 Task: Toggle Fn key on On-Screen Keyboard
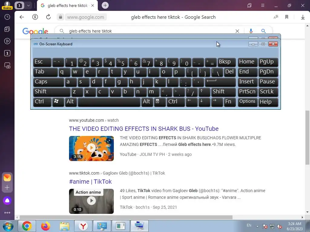[230, 102]
